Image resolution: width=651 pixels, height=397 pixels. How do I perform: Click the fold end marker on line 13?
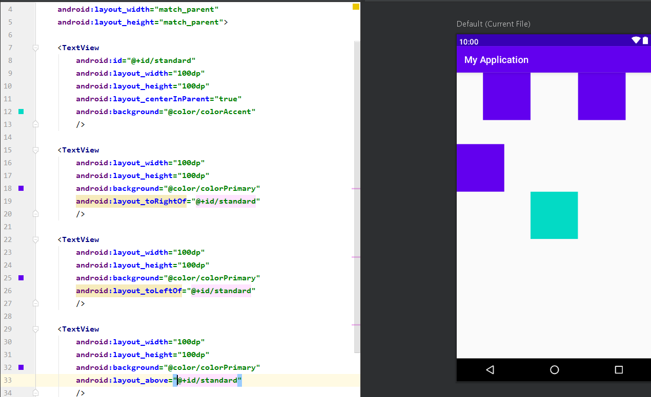(x=35, y=124)
